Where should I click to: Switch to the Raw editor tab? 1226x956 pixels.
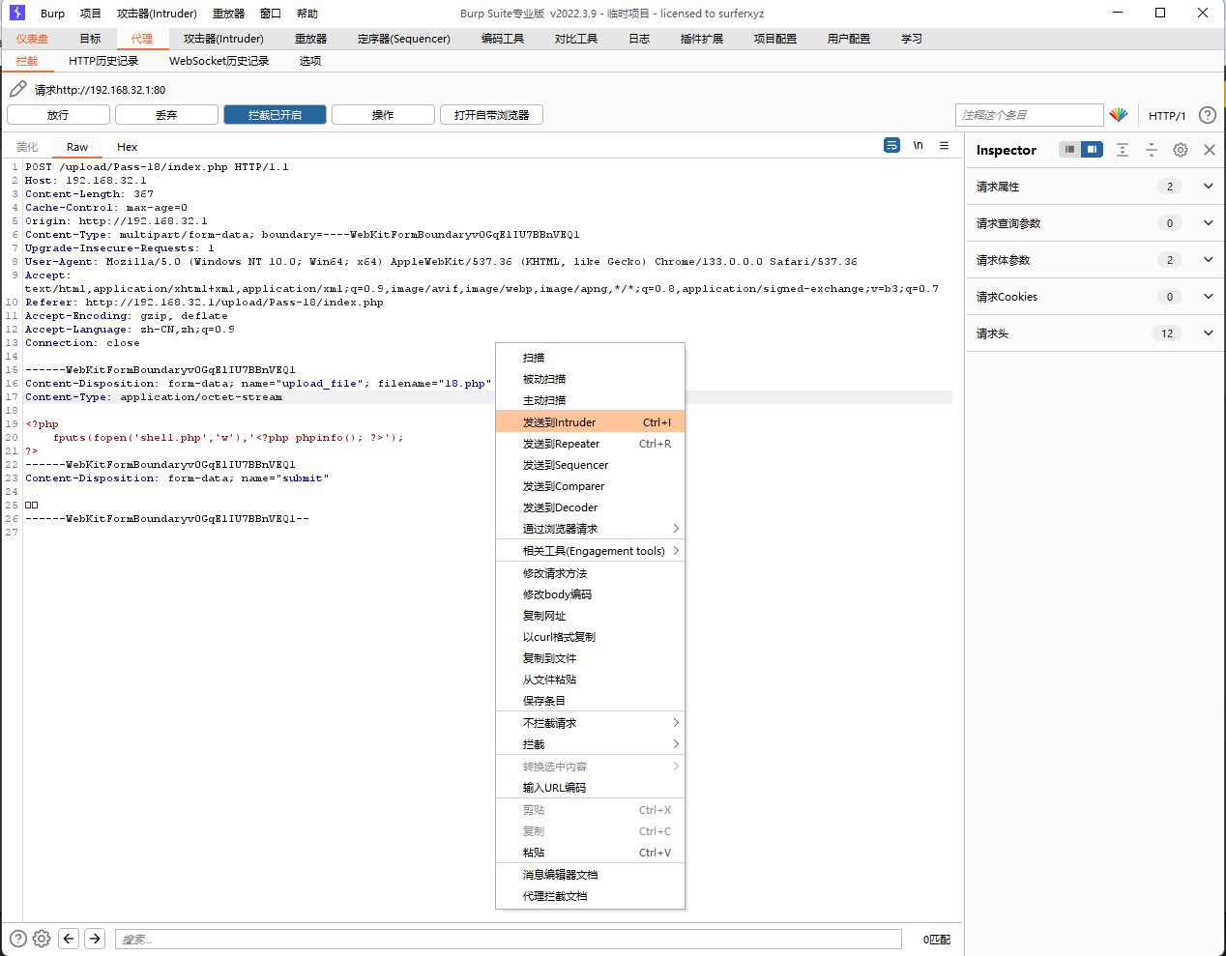pyautogui.click(x=77, y=147)
